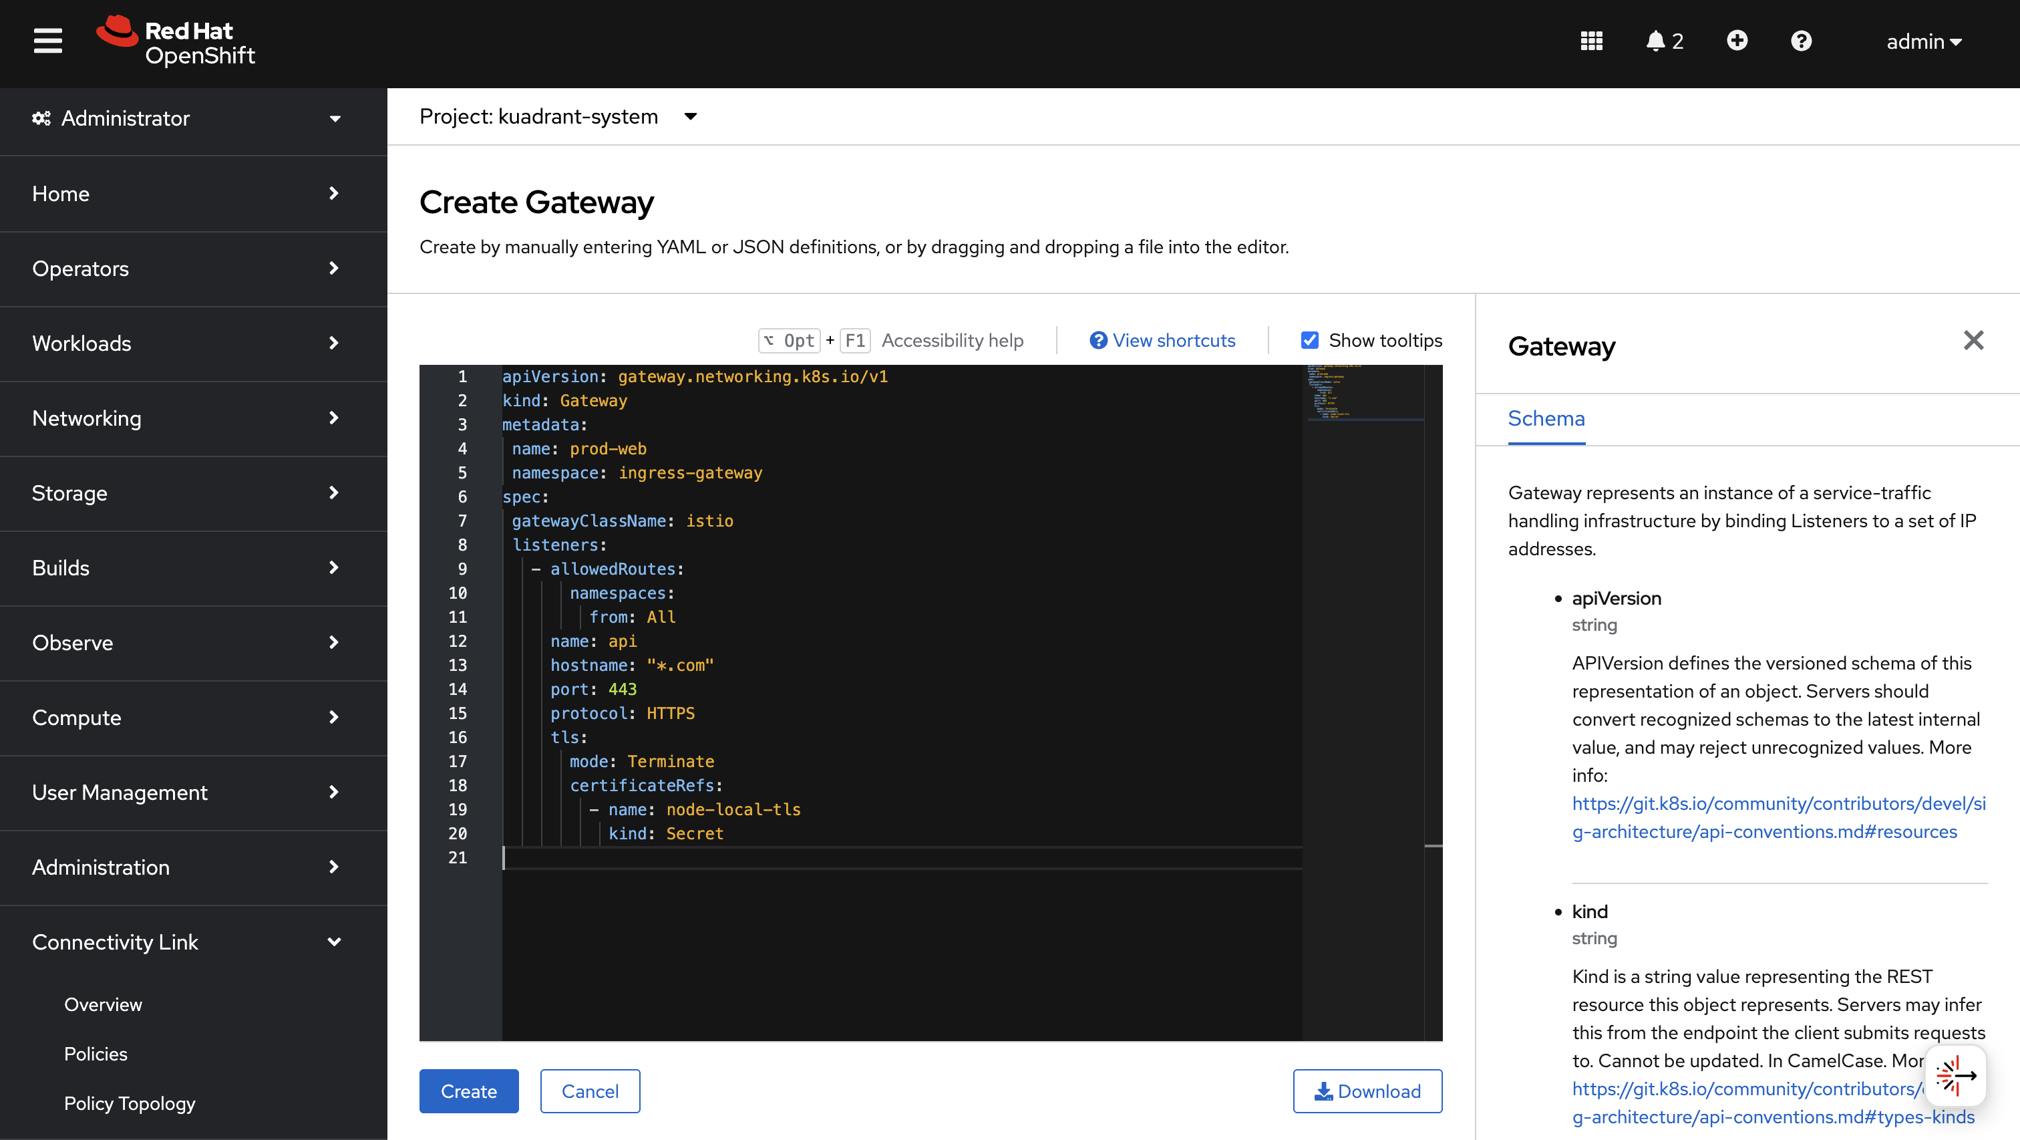
Task: Click the editor minimap preview
Action: coord(1365,392)
